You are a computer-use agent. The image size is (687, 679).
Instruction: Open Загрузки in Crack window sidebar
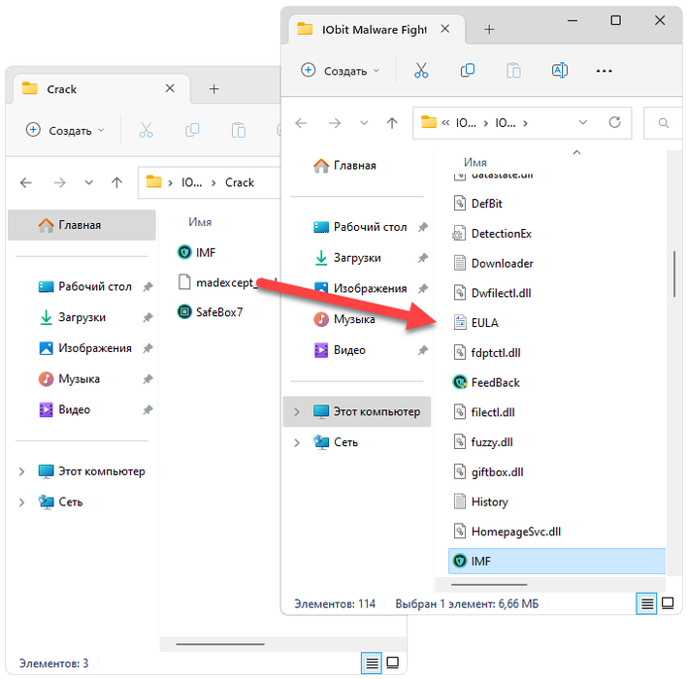tap(73, 317)
